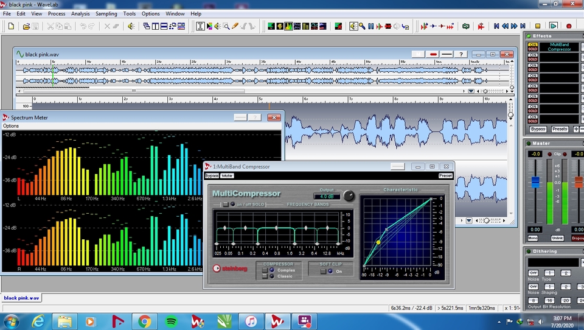Select the magnifier zoom tool
Image resolution: width=584 pixels, height=330 pixels.
tap(226, 26)
